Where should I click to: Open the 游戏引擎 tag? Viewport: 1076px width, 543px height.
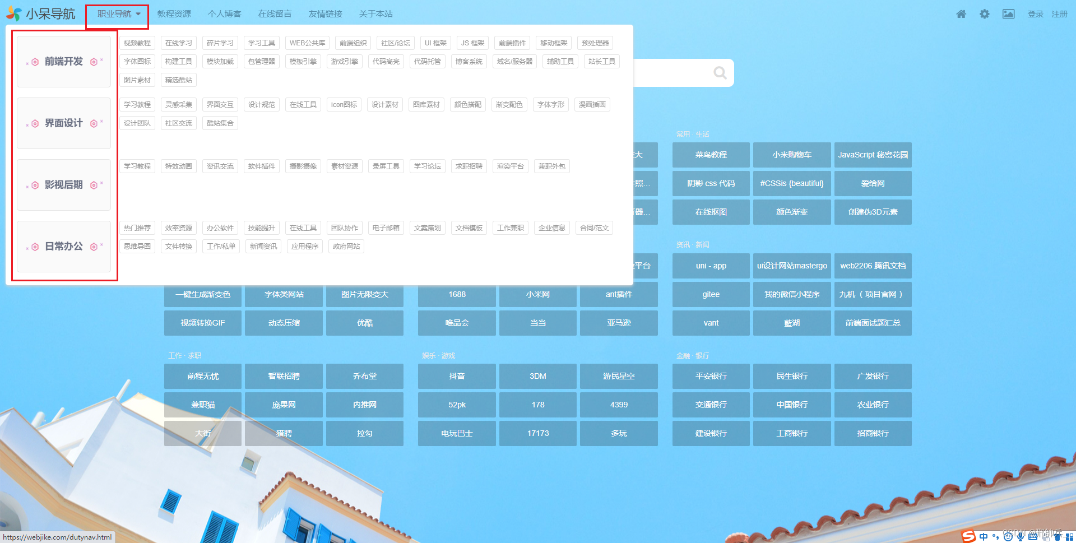(345, 62)
